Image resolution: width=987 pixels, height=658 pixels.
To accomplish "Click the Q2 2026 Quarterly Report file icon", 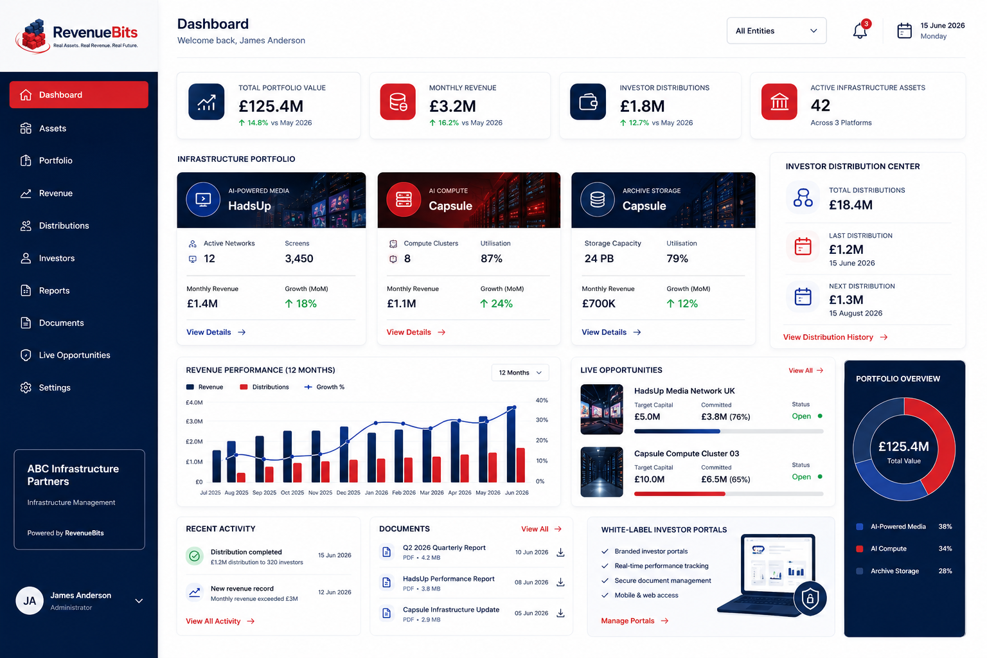I will [x=387, y=552].
